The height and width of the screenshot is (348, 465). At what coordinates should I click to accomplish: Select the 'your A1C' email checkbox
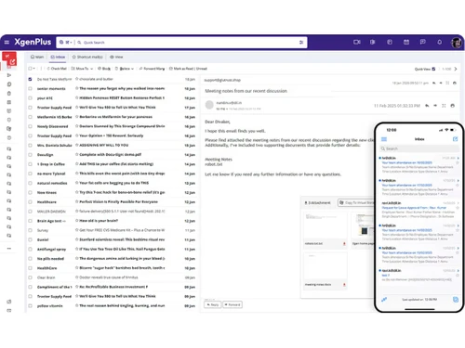click(x=30, y=98)
